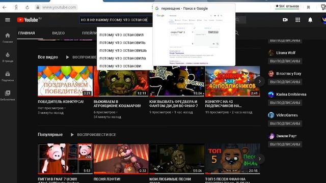This screenshot has height=183, width=326.
Task: Open the ПЕСНЯ ЛЭФТИ 0:32 thumbnail
Action: (121, 159)
